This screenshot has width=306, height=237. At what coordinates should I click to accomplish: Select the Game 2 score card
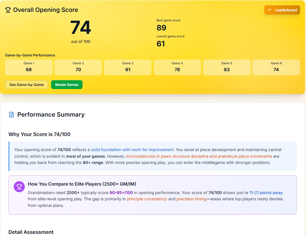78,67
